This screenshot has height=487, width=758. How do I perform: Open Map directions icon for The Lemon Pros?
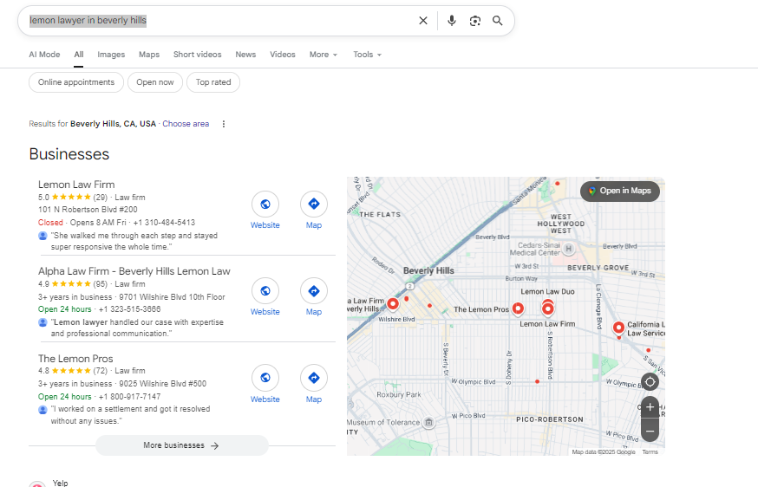[314, 379]
